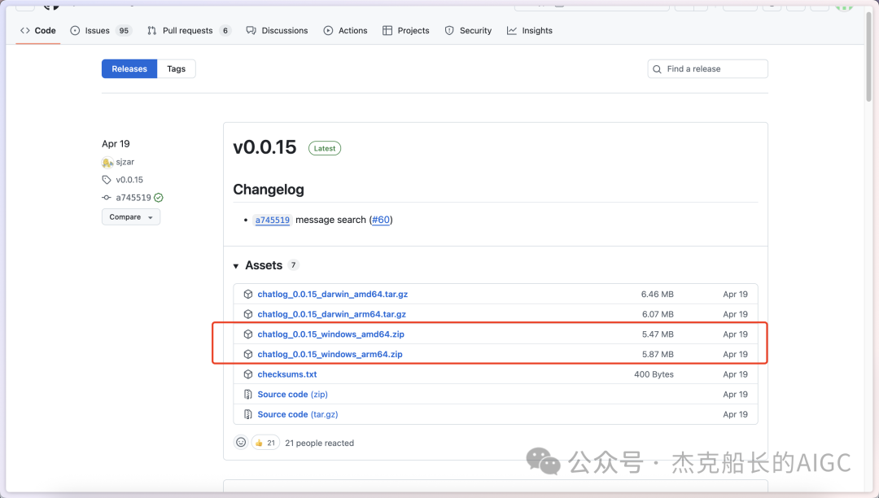Select the Releases button
This screenshot has height=498, width=879.
(x=129, y=69)
